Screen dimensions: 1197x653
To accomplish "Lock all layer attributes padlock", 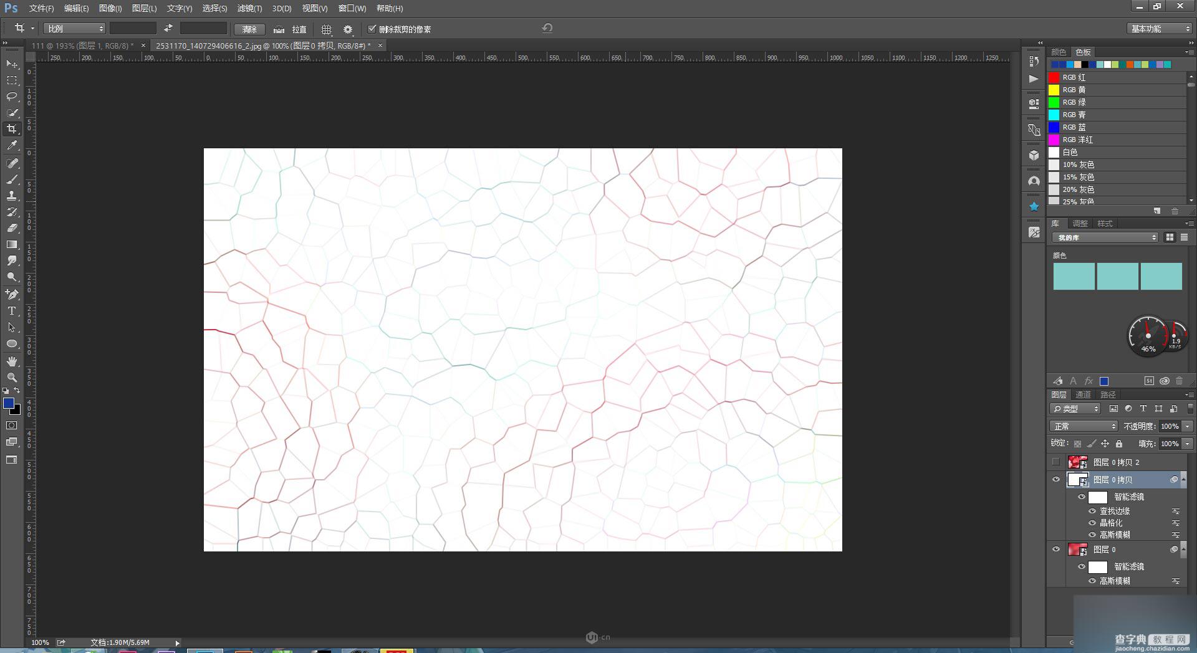I will pyautogui.click(x=1119, y=444).
